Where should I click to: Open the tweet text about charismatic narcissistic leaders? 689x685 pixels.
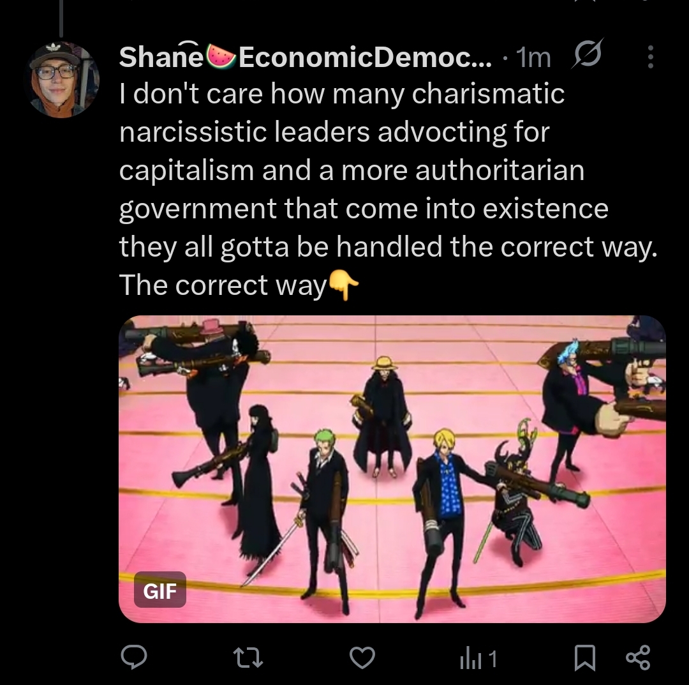388,189
